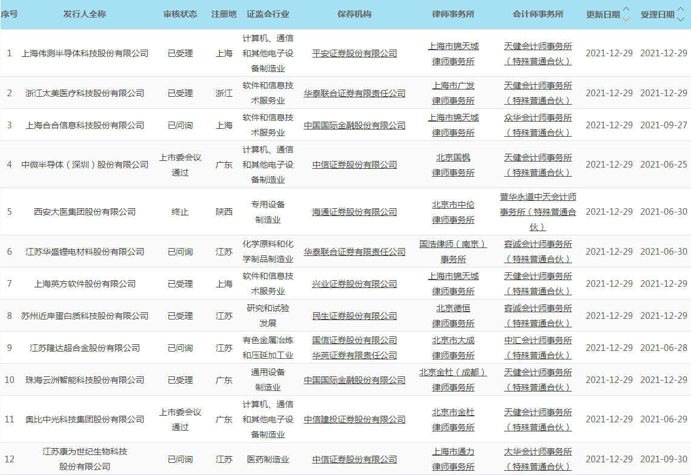Open 平安证券股份有限公司 sponsor link
Screen dimensions: 691x475
(354, 53)
